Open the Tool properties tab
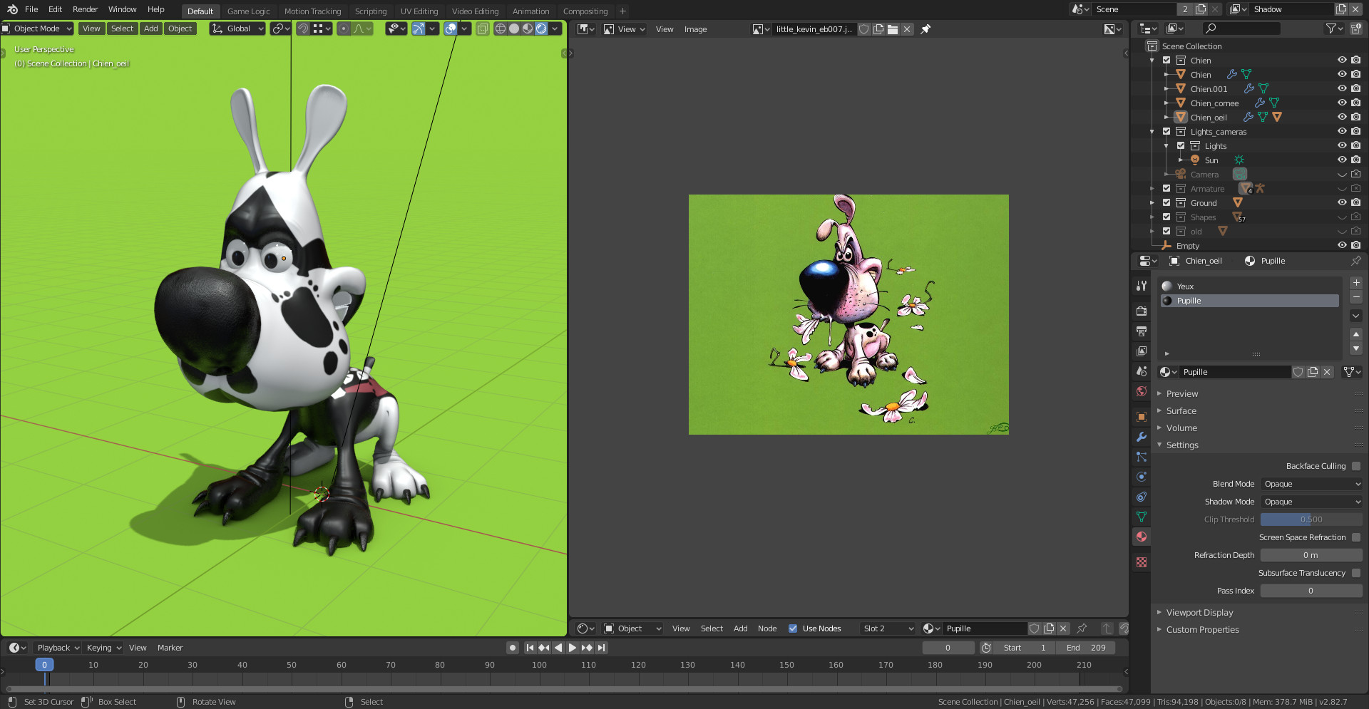Screen dimensions: 1369x709 1142,286
